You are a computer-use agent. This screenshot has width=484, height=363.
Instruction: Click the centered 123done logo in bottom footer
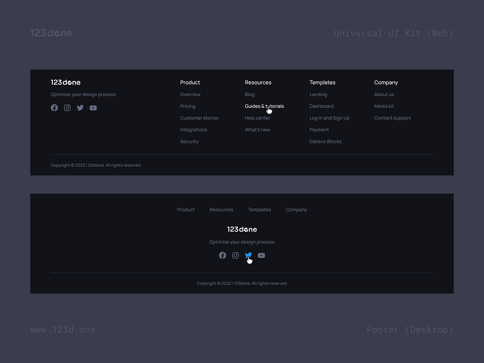[x=242, y=229]
